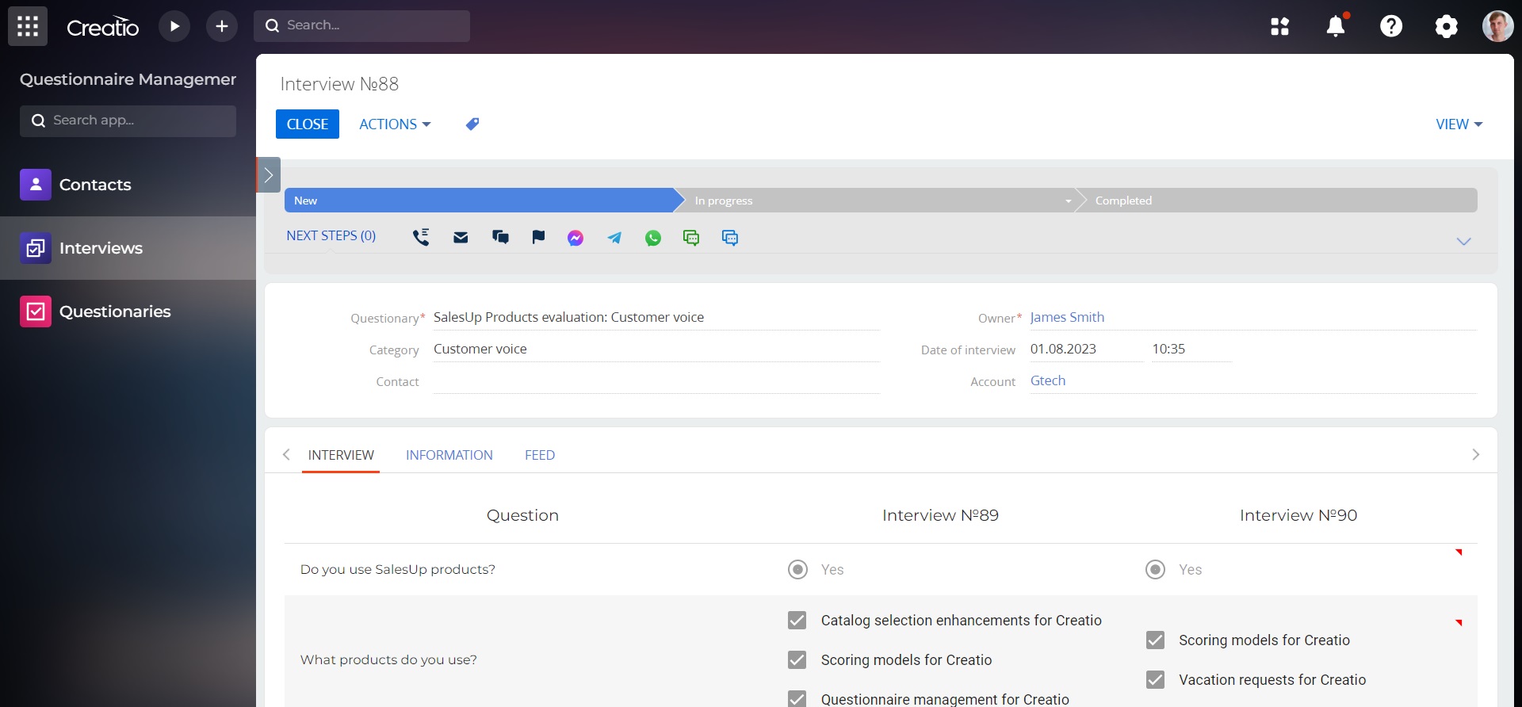Open the system designer gear icon

[1447, 26]
